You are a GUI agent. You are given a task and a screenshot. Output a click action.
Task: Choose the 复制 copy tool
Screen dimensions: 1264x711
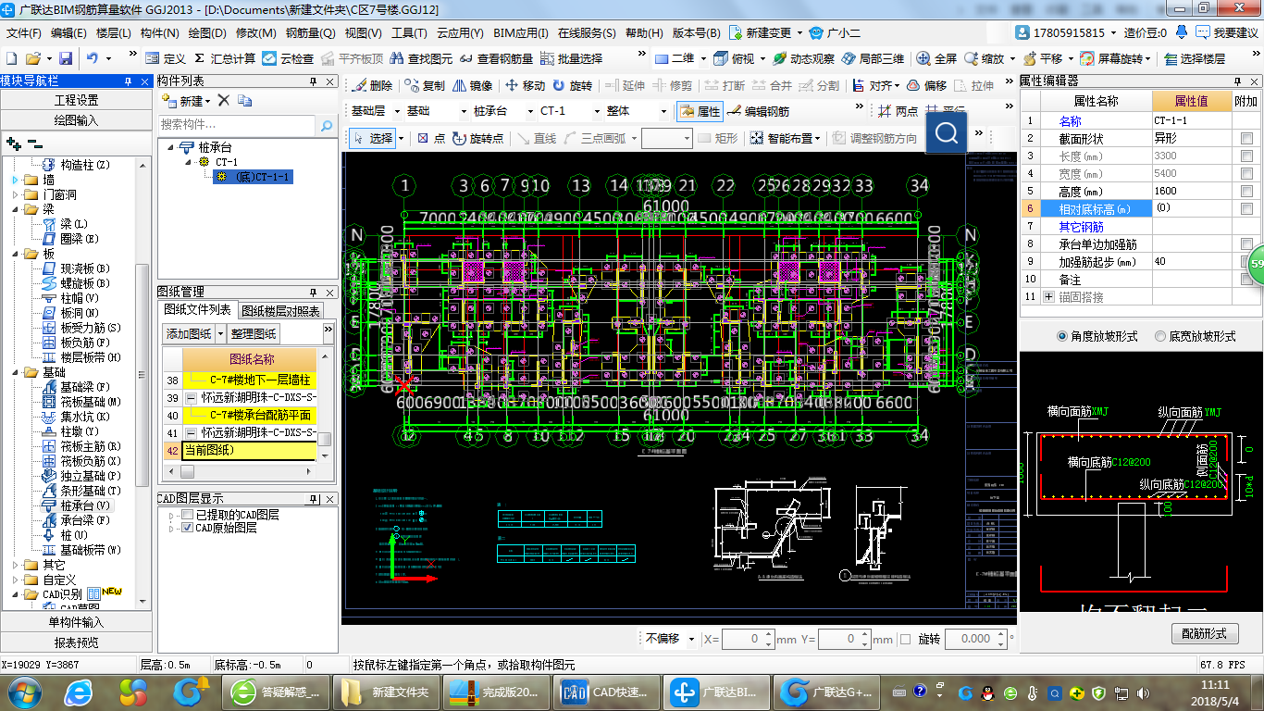(x=425, y=85)
